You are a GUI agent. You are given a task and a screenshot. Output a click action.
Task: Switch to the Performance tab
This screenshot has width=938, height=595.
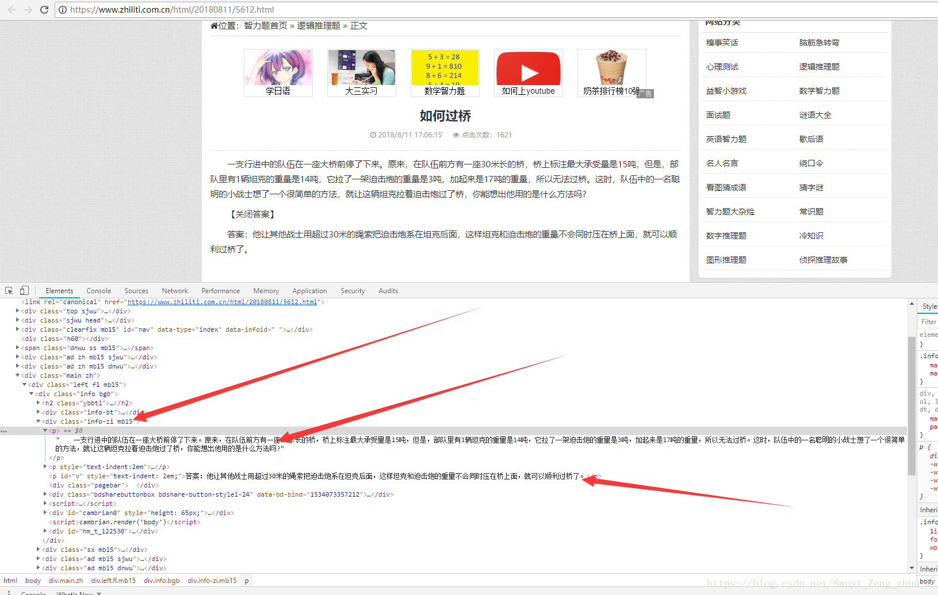pos(221,291)
